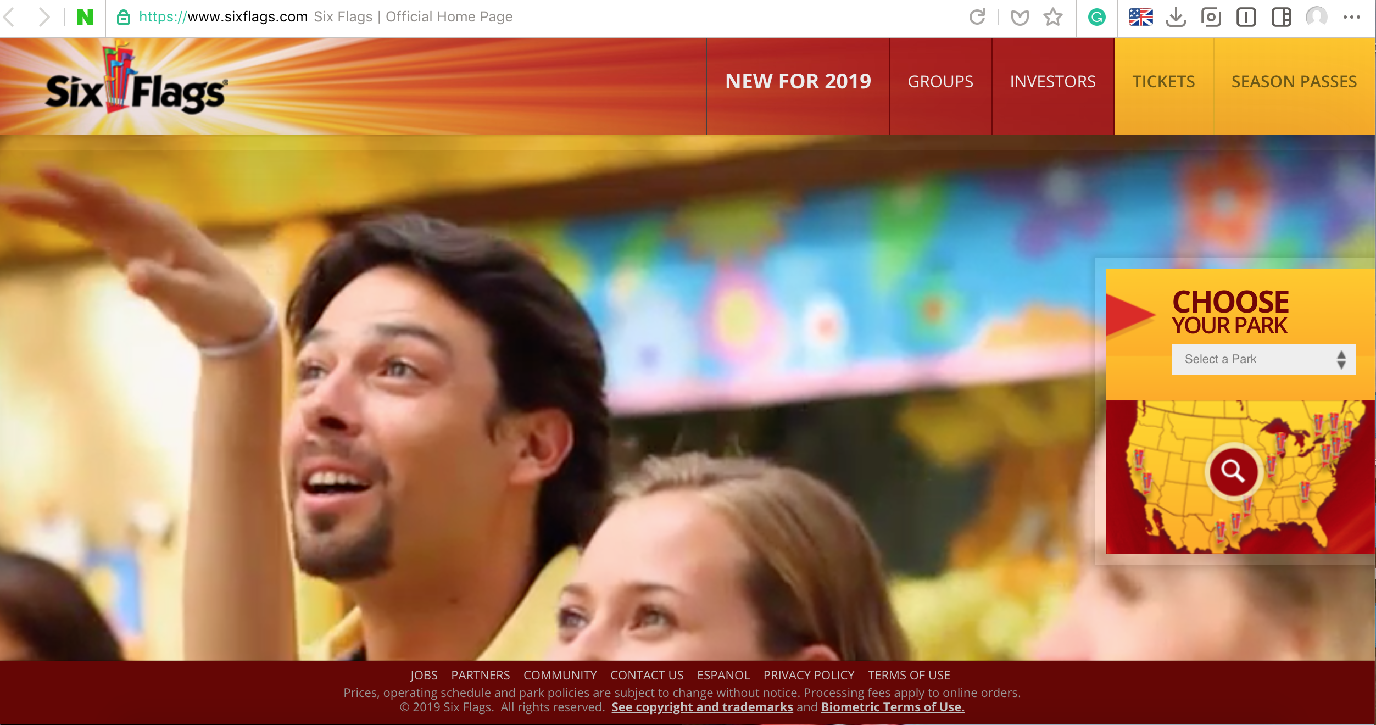Open the downloads arrow icon
Image resolution: width=1376 pixels, height=725 pixels.
[1176, 17]
